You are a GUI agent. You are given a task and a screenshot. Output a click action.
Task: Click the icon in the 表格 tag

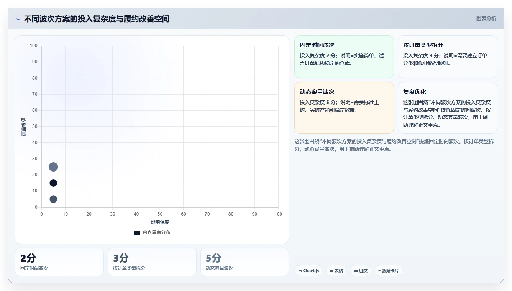point(331,271)
